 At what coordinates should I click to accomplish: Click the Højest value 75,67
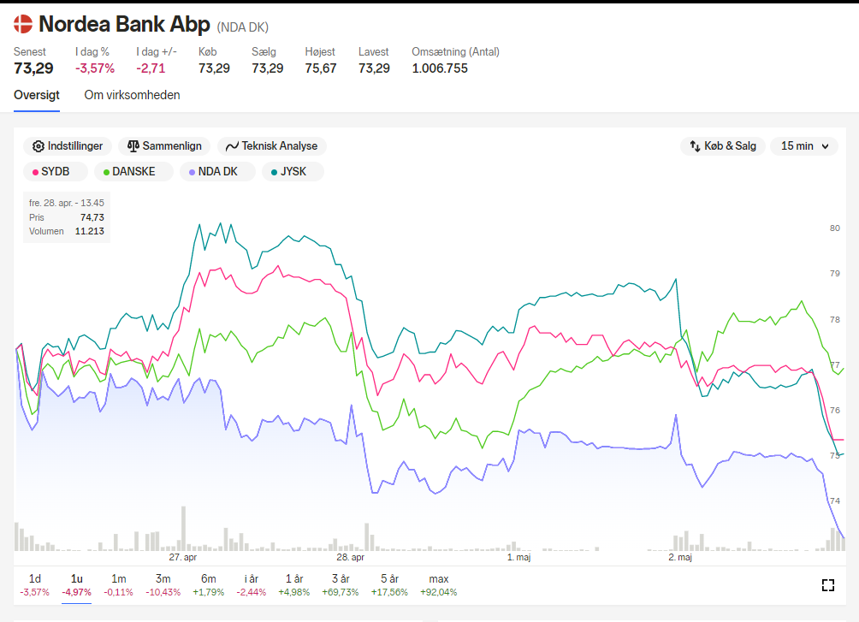coord(321,68)
